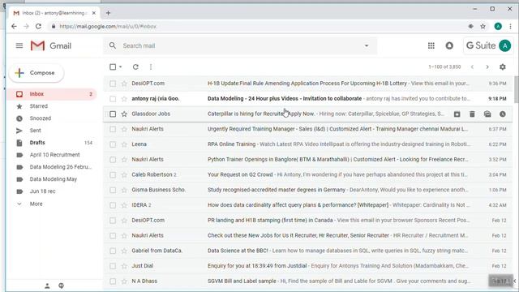Archive the Glassdoor Jobs email
The height and width of the screenshot is (292, 519).
pyautogui.click(x=457, y=114)
